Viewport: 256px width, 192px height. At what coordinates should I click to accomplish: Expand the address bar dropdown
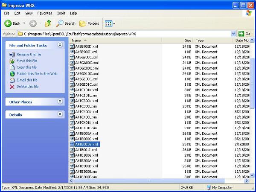pos(233,34)
